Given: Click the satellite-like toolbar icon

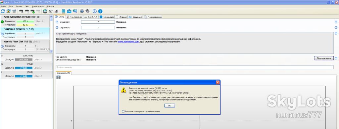Looking at the screenshot, I should pyautogui.click(x=51, y=11).
